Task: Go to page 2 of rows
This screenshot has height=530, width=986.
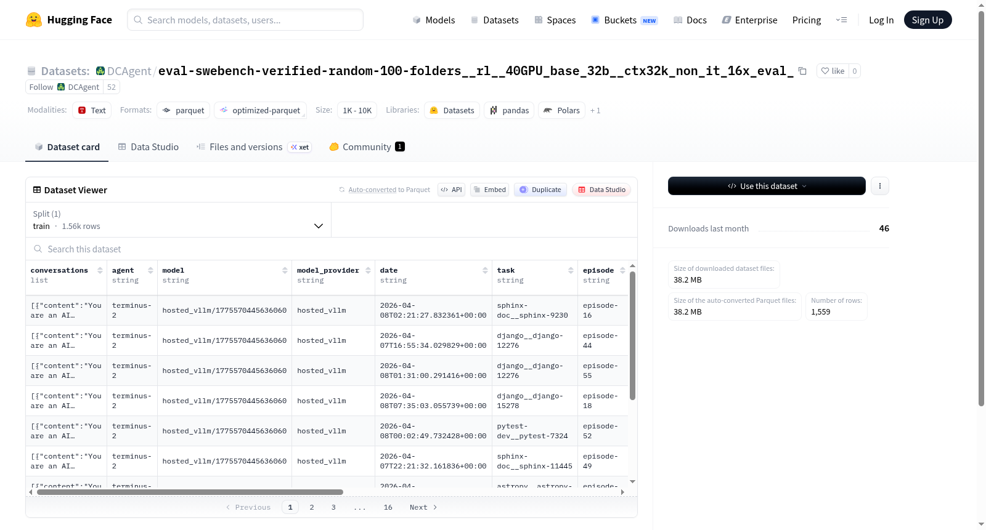Action: point(312,507)
